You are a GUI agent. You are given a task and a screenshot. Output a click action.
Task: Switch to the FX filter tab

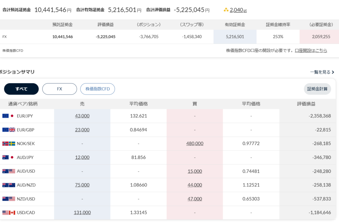coord(60,89)
